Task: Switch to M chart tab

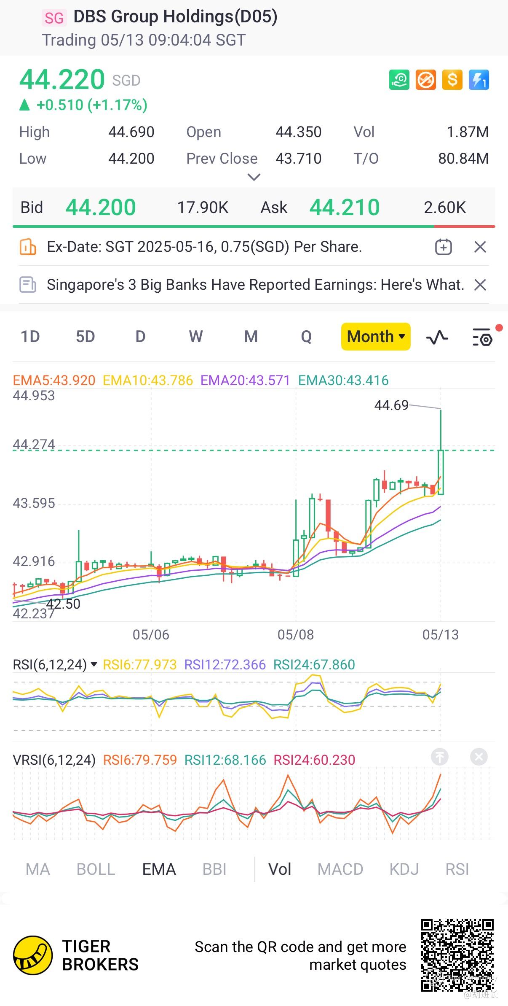Action: pyautogui.click(x=251, y=337)
